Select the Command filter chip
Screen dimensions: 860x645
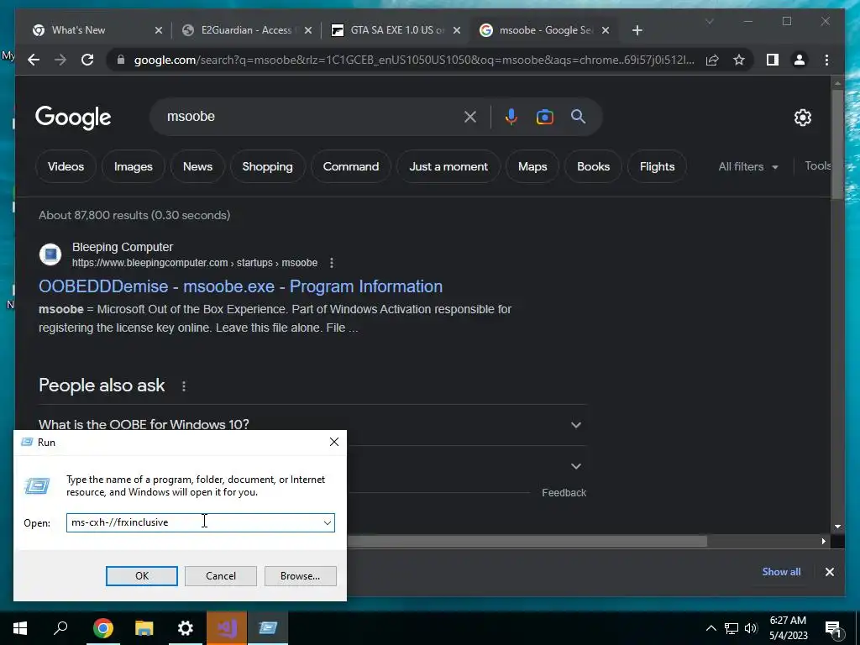click(351, 166)
